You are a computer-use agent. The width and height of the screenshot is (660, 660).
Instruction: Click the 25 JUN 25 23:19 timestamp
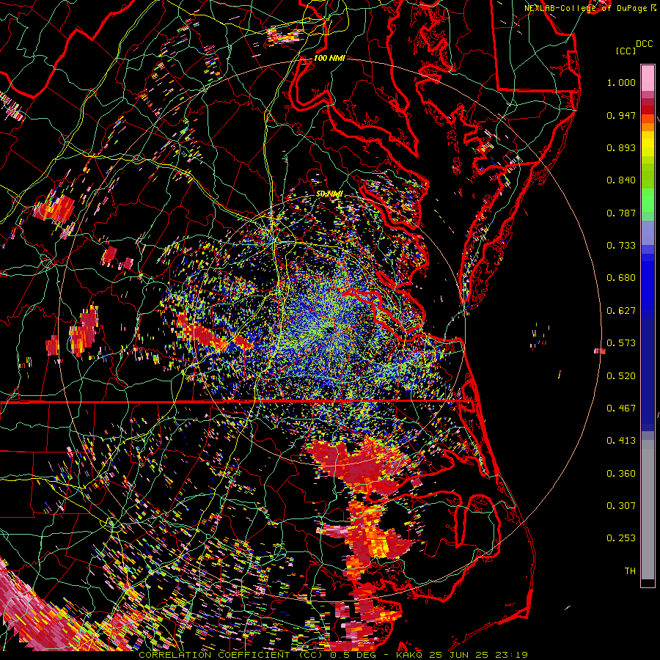[478, 655]
